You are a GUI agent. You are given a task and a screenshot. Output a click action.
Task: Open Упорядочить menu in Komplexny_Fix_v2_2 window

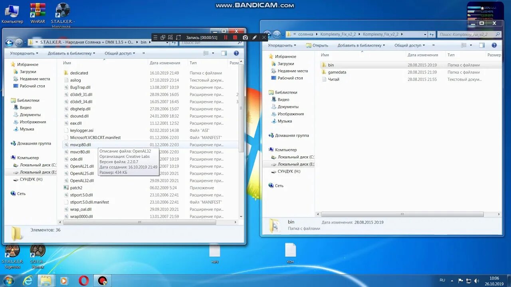(x=281, y=45)
